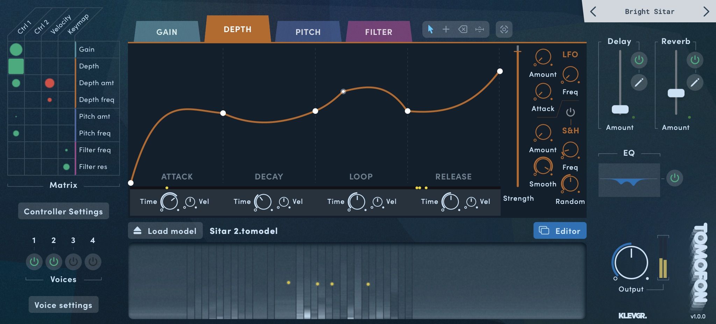Switch to the PITCH tab
Screen dimensions: 716x324
point(308,32)
